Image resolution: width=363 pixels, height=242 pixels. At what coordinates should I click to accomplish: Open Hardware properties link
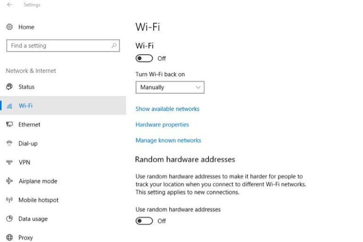click(x=162, y=125)
